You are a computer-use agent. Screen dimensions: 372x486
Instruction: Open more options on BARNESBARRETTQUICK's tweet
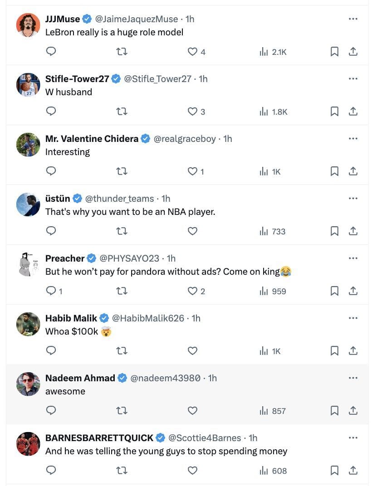[353, 437]
